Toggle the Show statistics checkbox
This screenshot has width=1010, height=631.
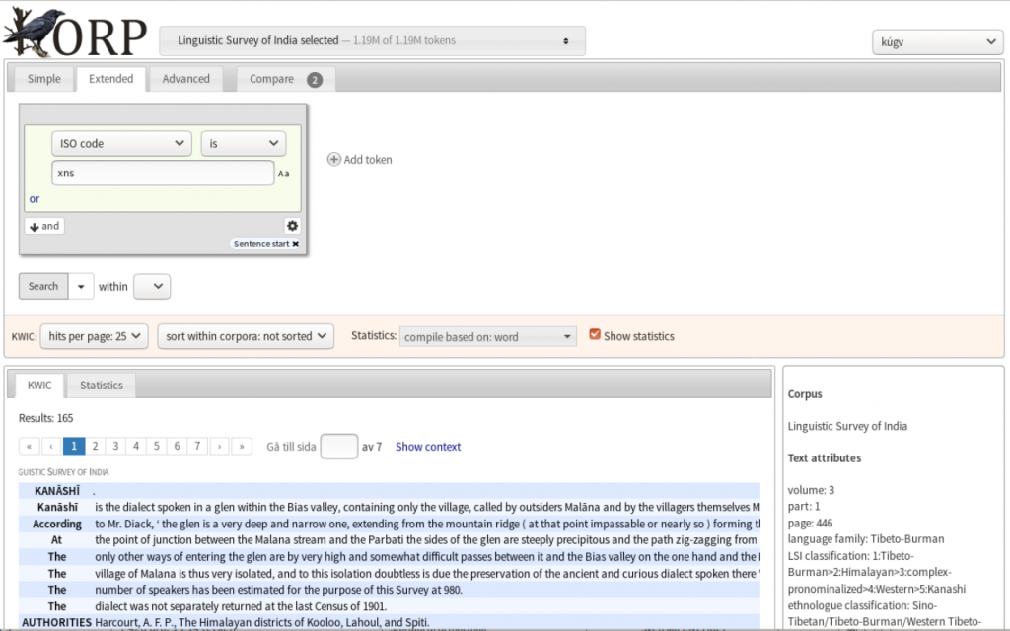tap(595, 335)
